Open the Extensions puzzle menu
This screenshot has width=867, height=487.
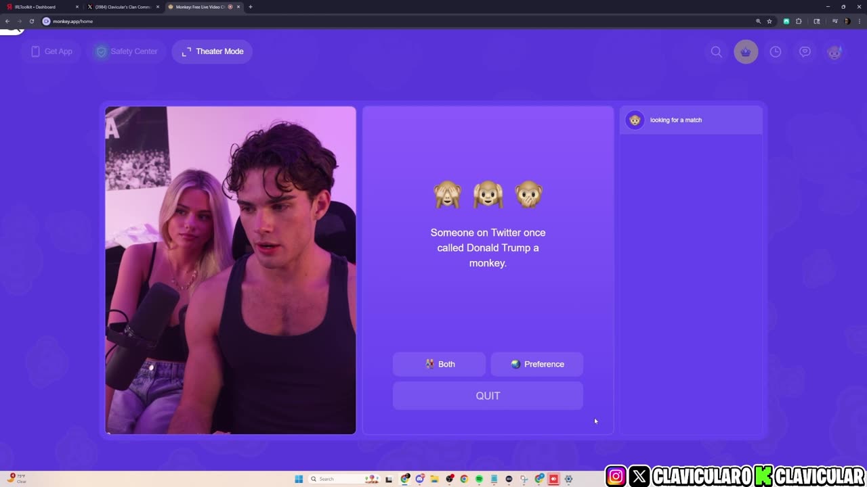click(799, 21)
